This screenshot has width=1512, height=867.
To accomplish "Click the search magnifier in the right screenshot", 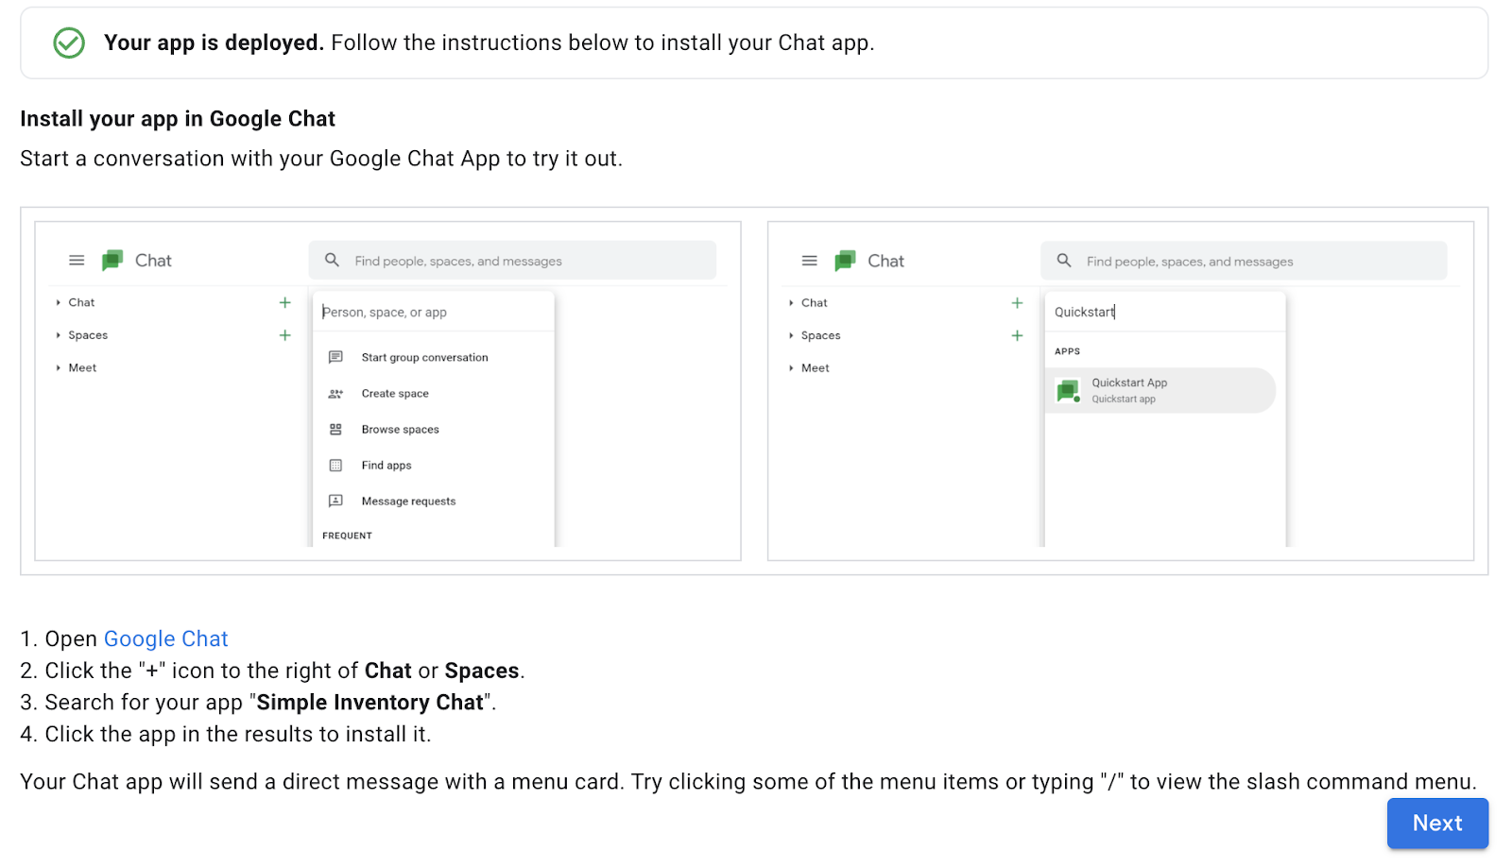I will pos(1064,261).
